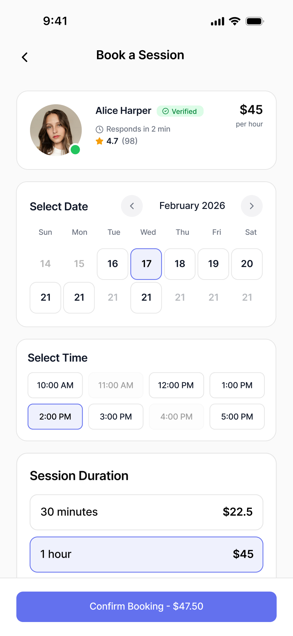This screenshot has height=636, width=293.
Task: Select Saturday the 20th
Action: coord(247,264)
